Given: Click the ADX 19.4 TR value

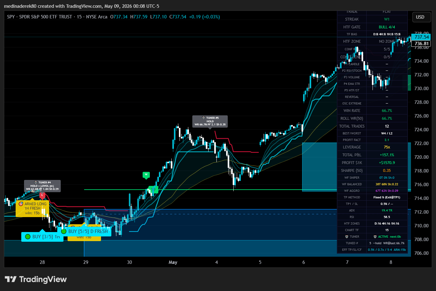Looking at the screenshot, I should pyautogui.click(x=387, y=211).
